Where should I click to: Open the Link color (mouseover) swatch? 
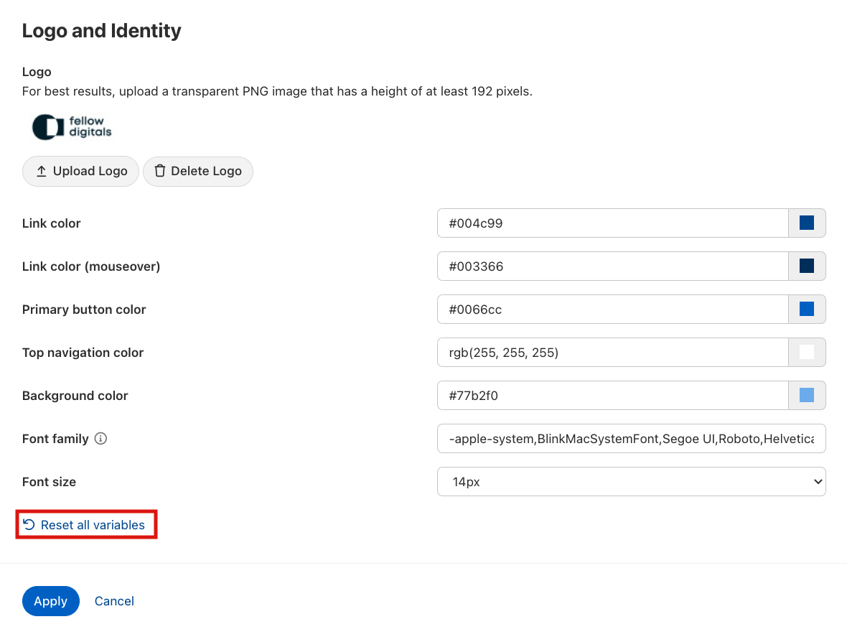tap(807, 266)
